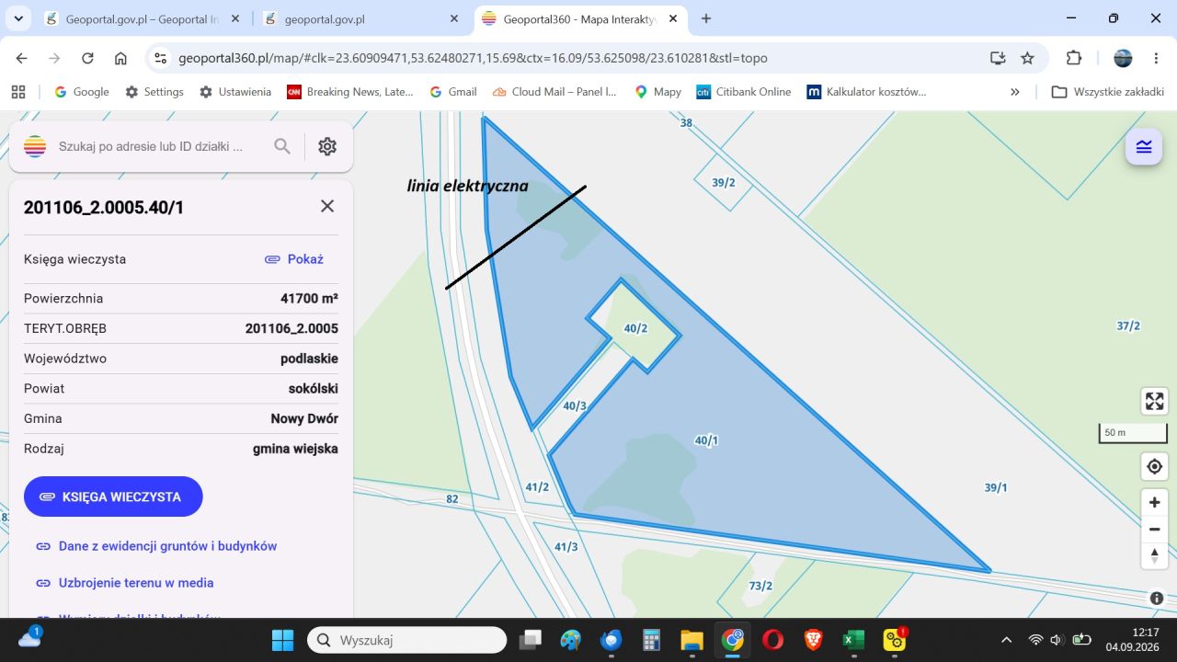The width and height of the screenshot is (1177, 662).
Task: Select parcel label 37/2 on map
Action: coord(1128,325)
